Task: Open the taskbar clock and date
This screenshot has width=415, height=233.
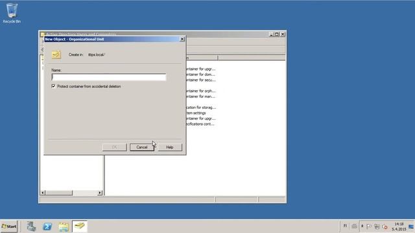Action: pos(399,227)
